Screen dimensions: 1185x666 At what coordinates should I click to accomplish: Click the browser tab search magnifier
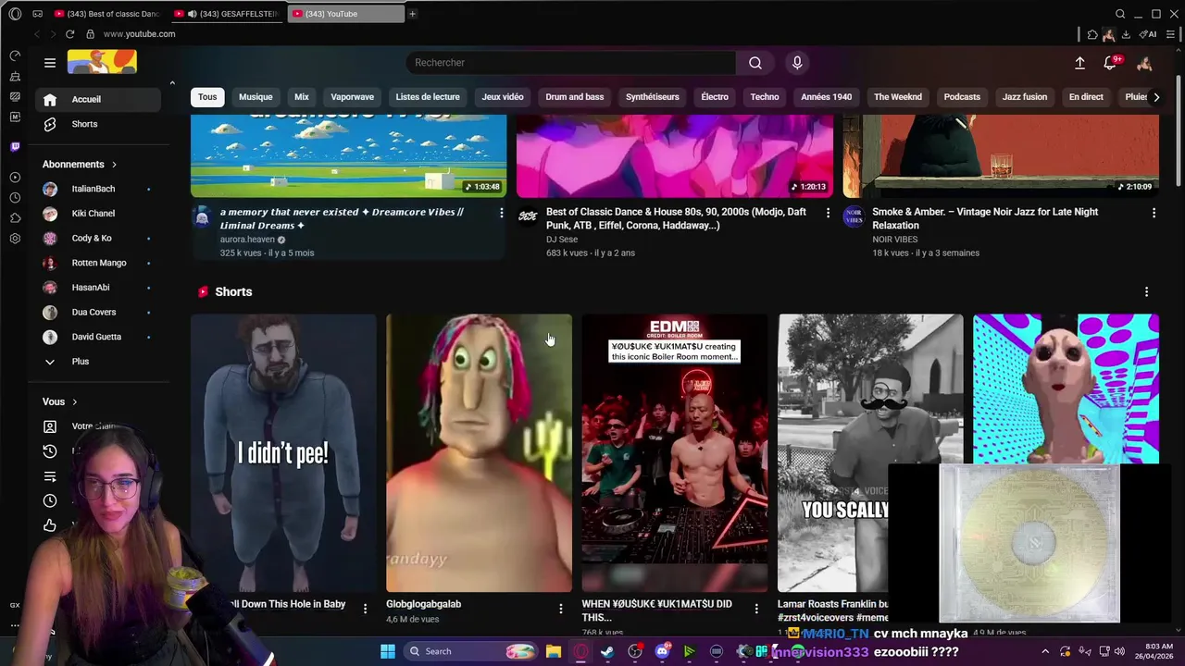1120,14
